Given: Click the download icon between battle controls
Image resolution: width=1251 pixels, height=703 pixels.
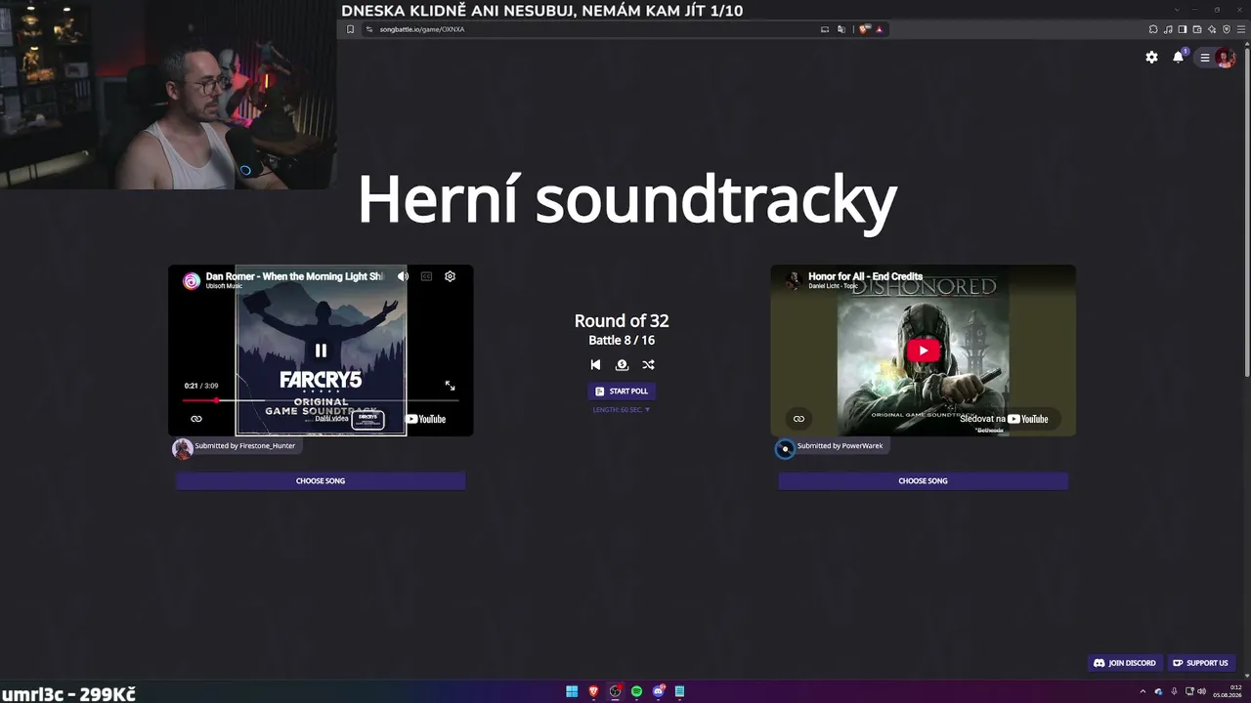Looking at the screenshot, I should pyautogui.click(x=622, y=364).
